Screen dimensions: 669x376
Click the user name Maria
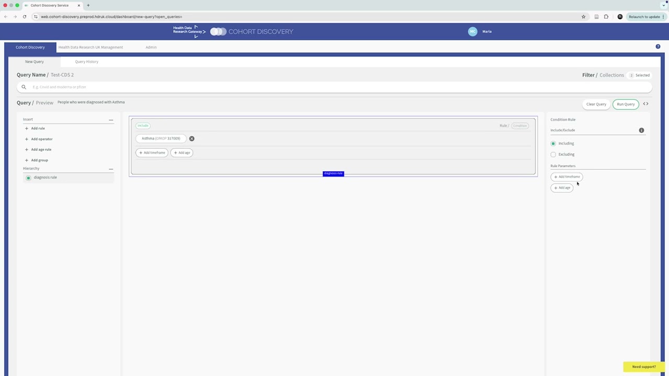tap(487, 31)
